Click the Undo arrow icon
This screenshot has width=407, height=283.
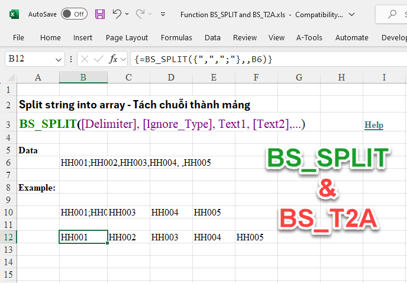(117, 14)
